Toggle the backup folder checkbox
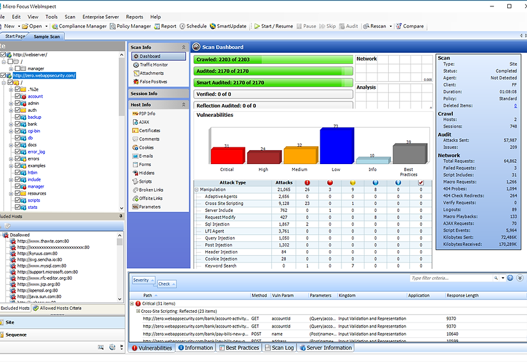The image size is (527, 362). (x=17, y=117)
